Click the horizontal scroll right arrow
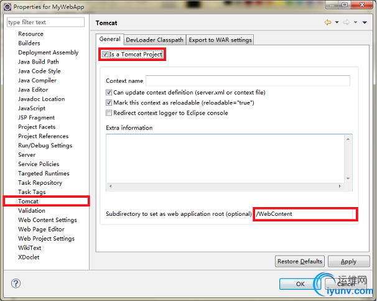The image size is (377, 301). point(340,186)
